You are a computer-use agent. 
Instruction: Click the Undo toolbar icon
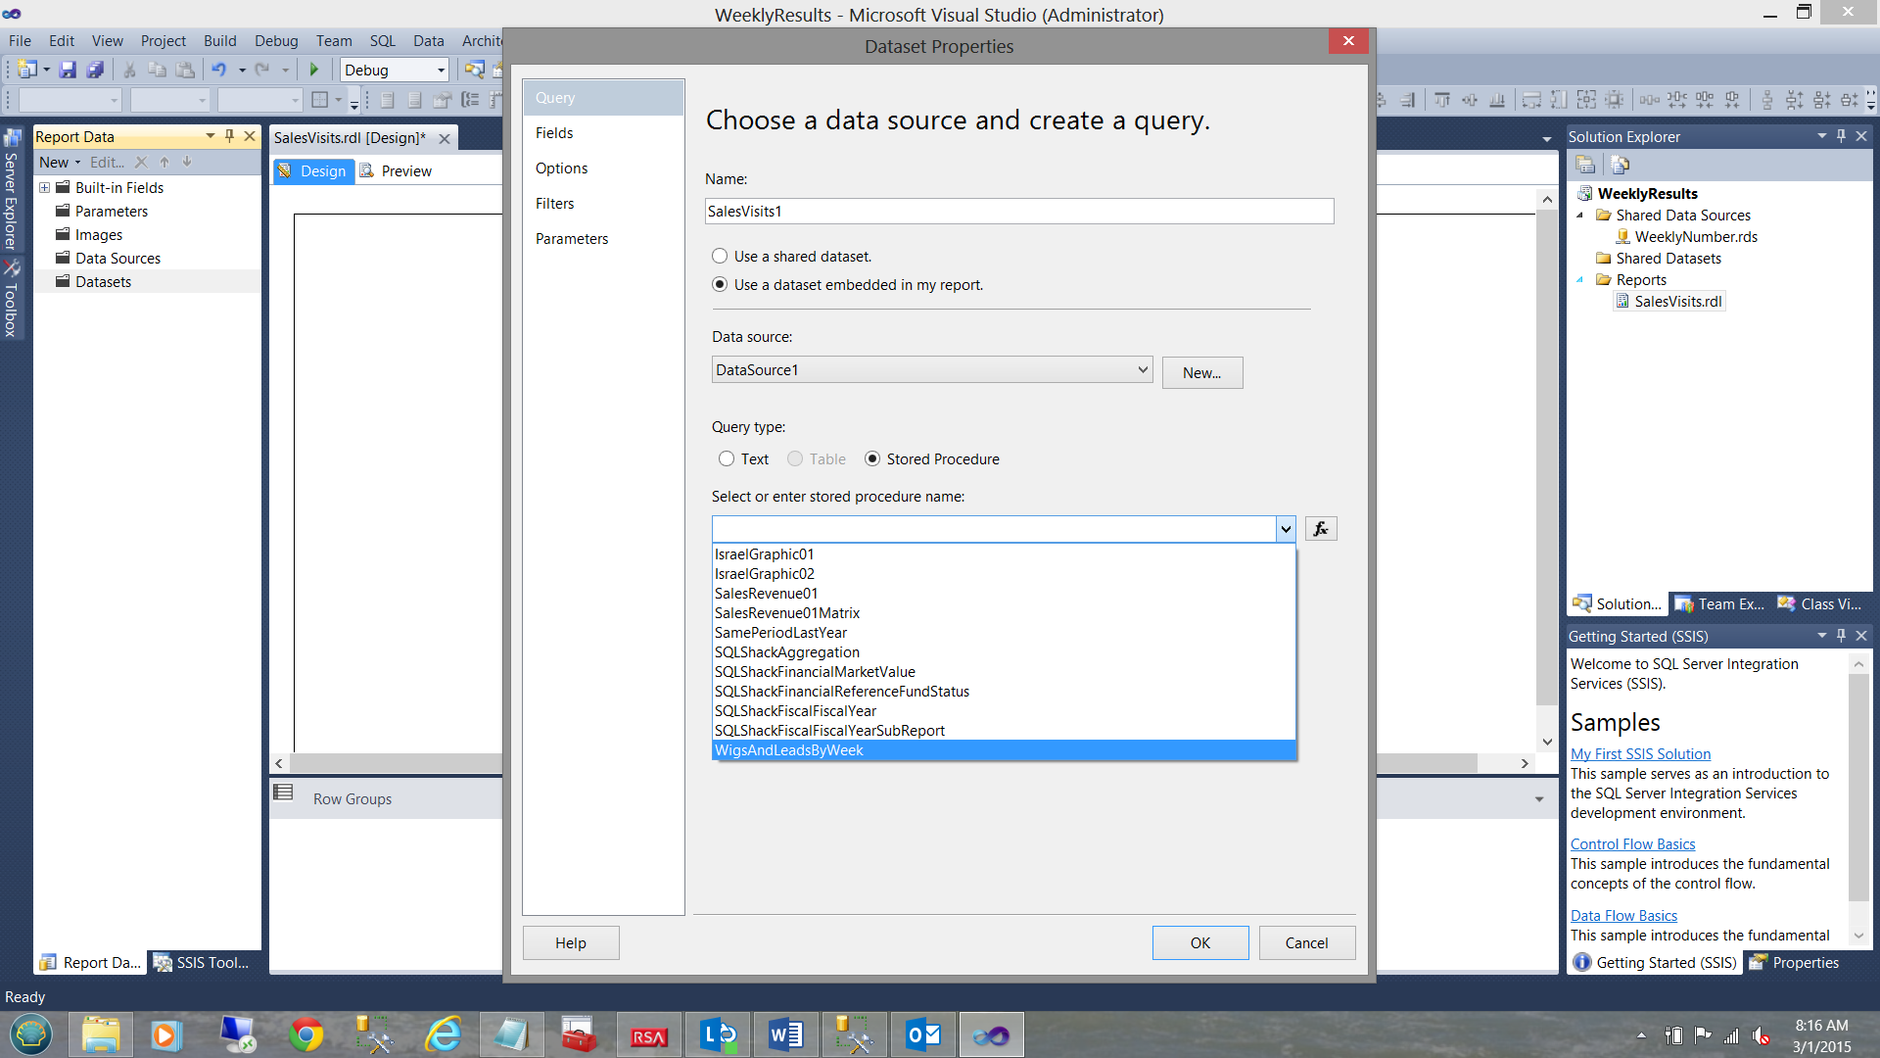tap(218, 70)
